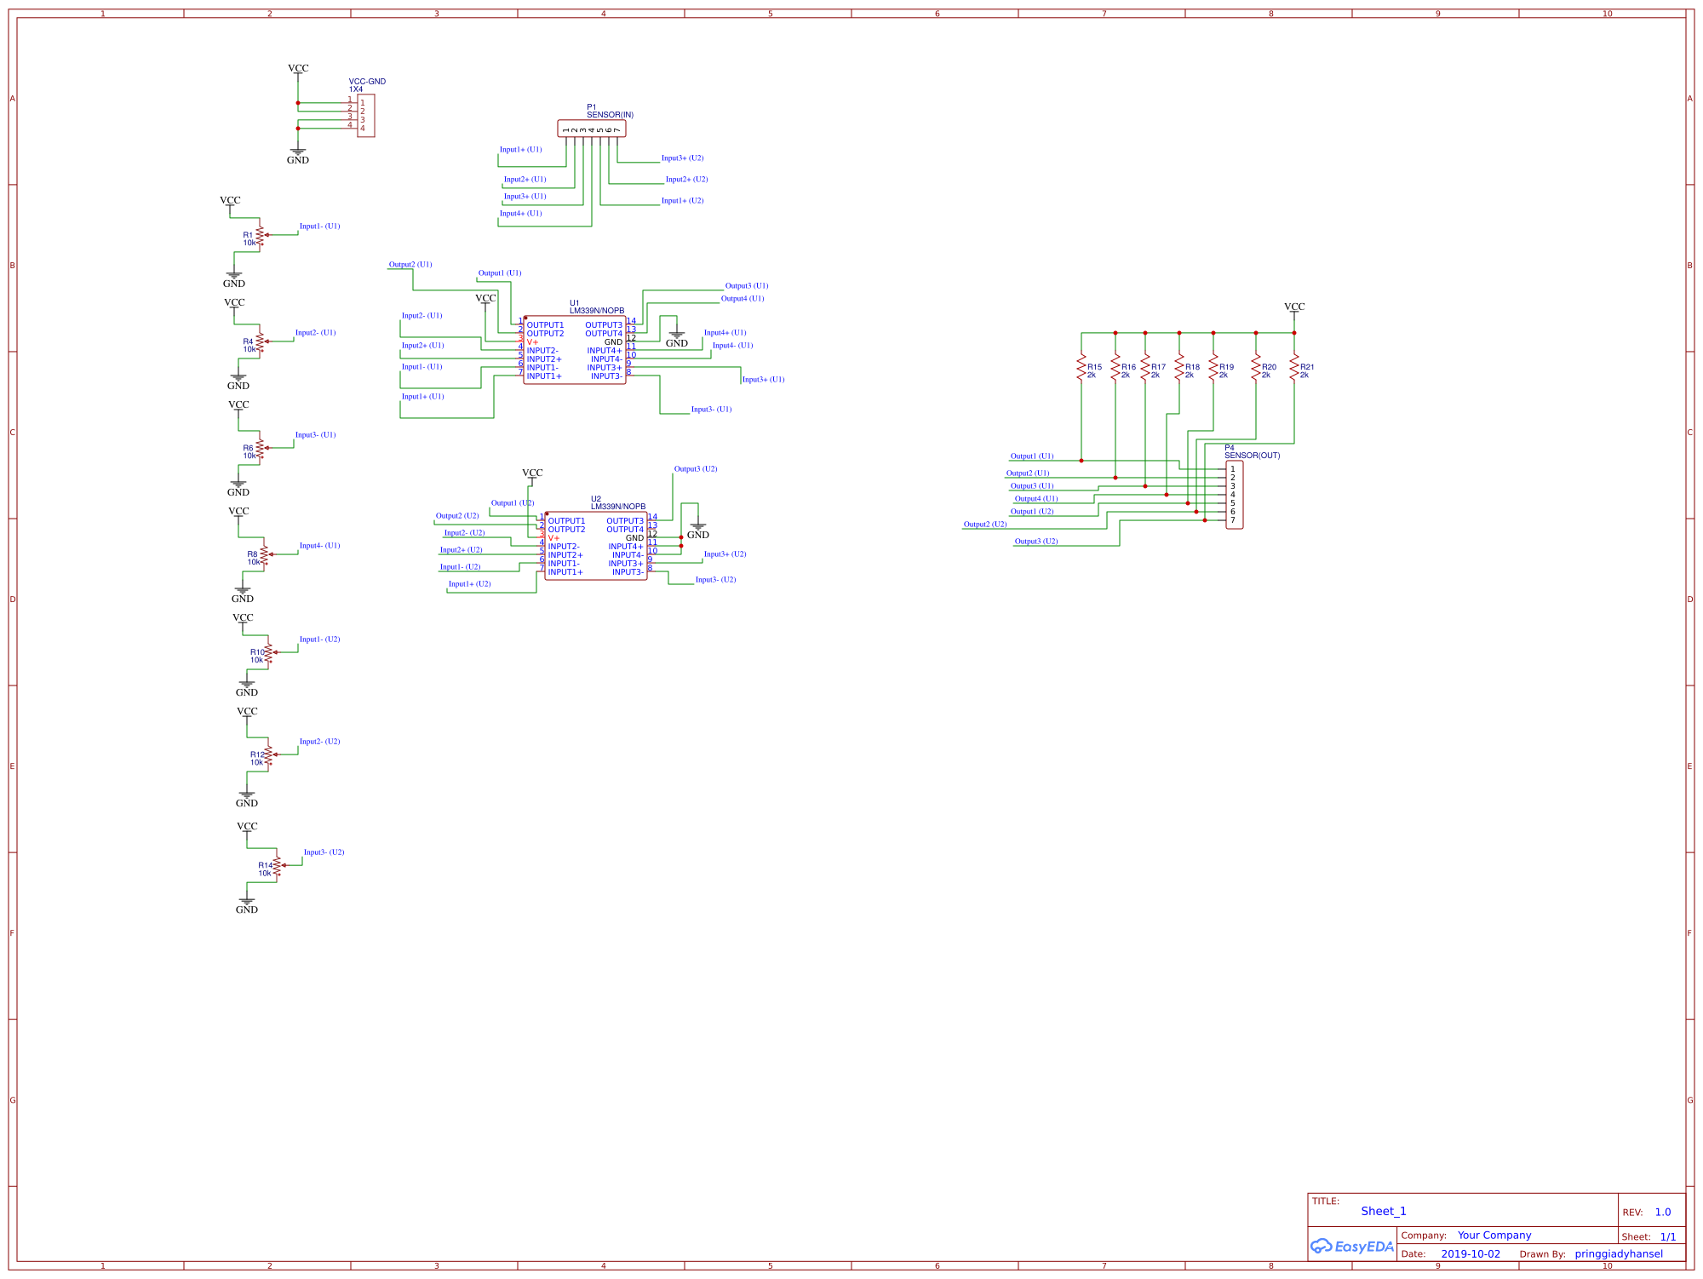Viewport: 1703px width, 1279px height.
Task: Click the Drawn By name pringgiadyhansel
Action: (1620, 1253)
